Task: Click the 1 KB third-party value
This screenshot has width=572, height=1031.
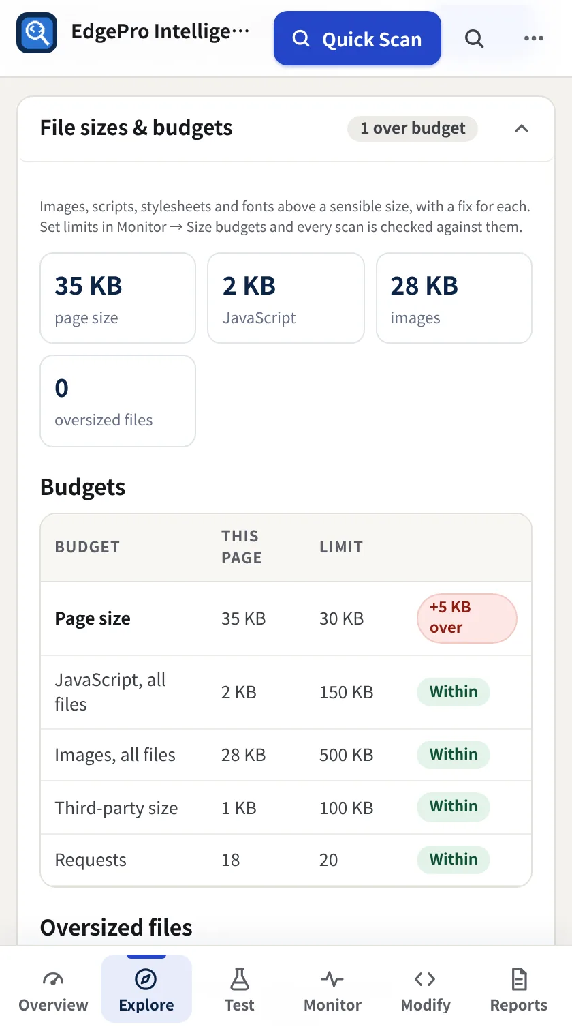Action: click(x=239, y=808)
